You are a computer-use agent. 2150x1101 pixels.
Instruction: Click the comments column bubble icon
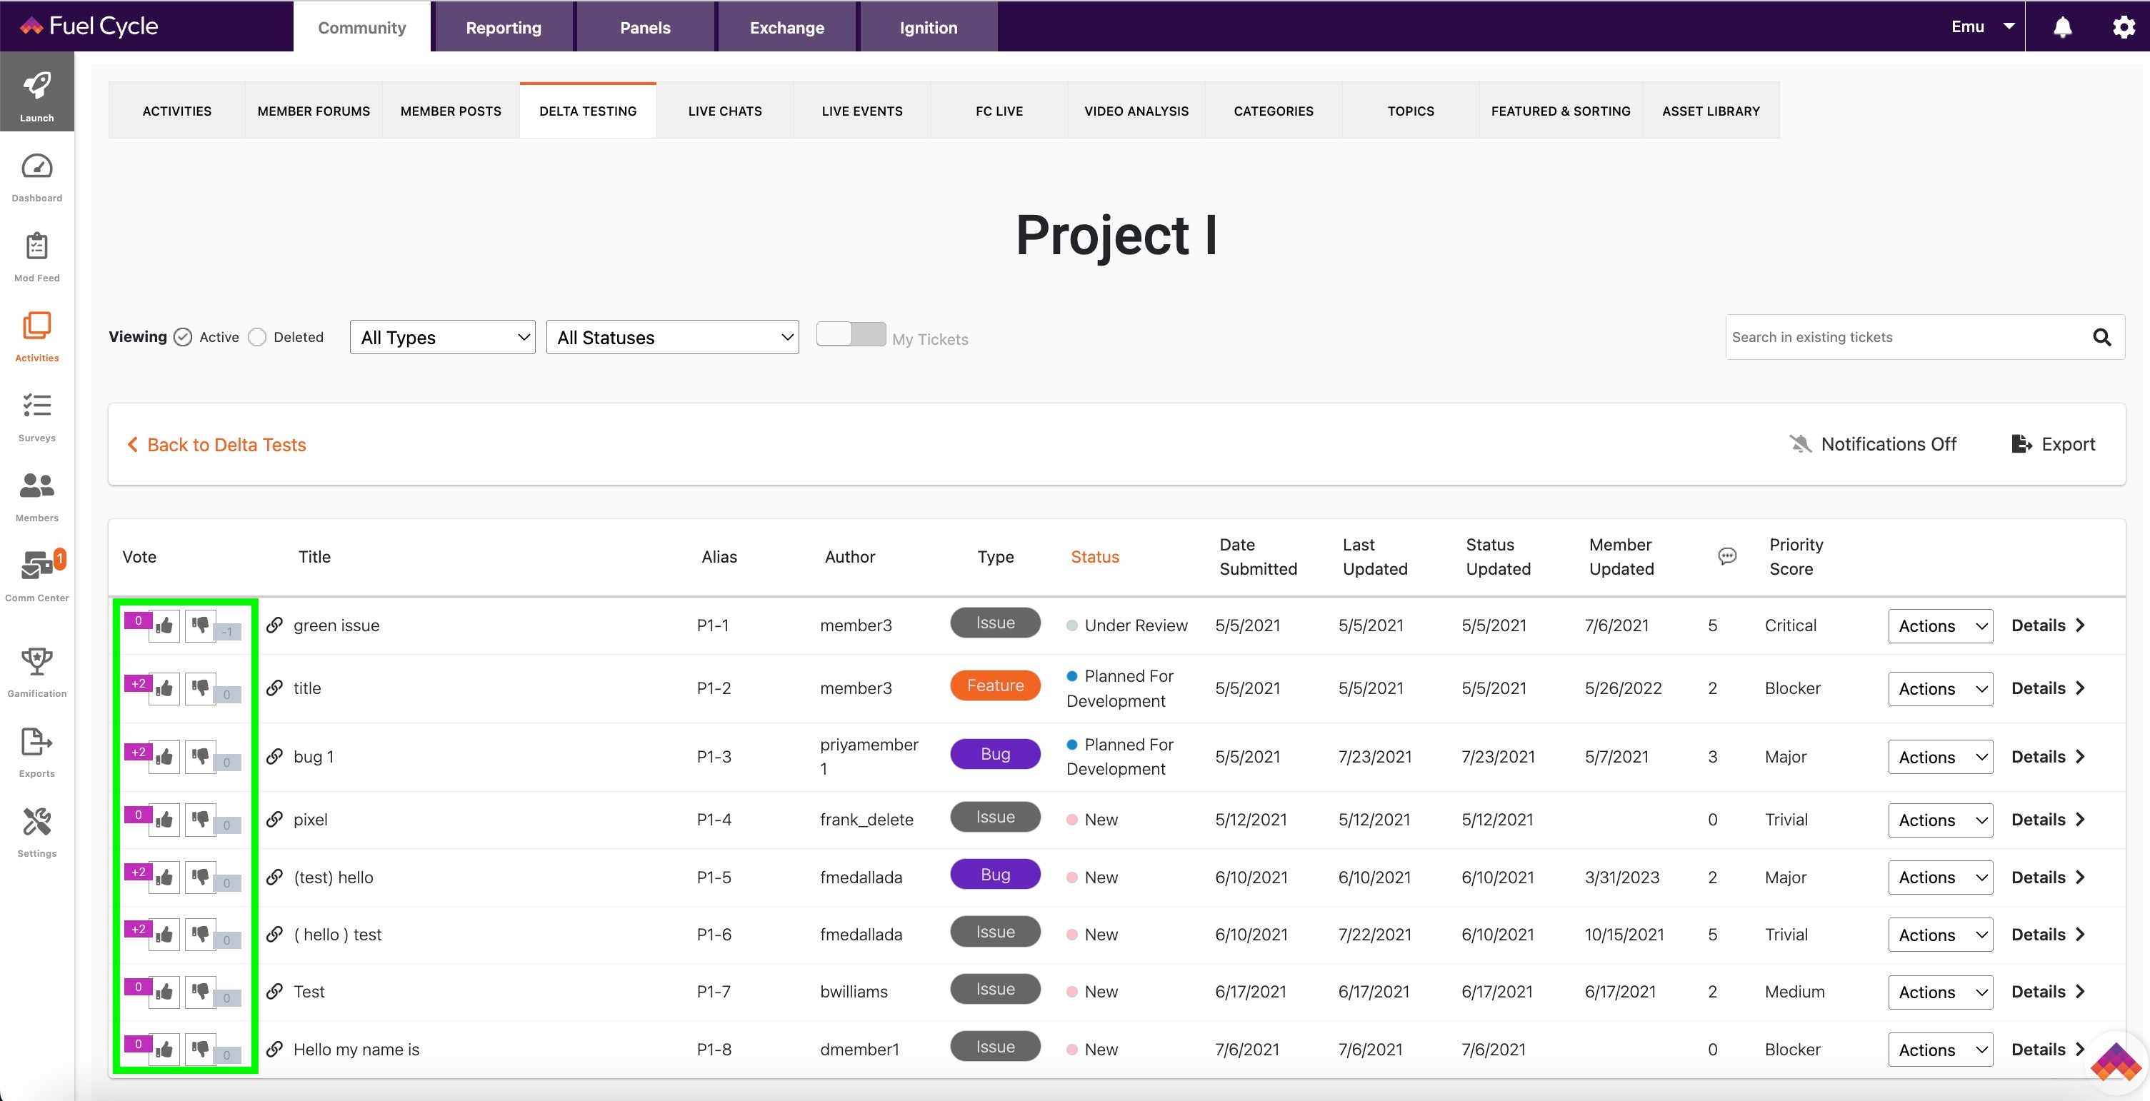click(1727, 555)
